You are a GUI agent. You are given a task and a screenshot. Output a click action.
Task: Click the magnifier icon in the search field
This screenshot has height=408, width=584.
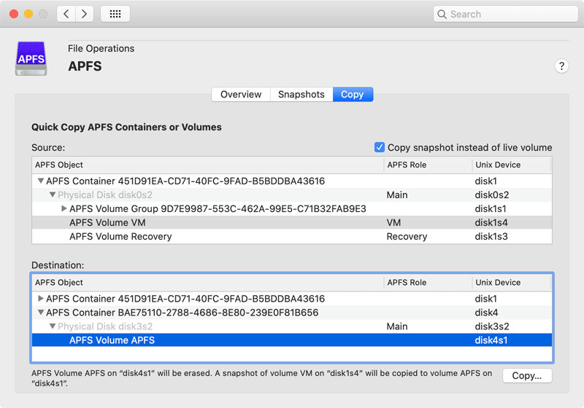442,14
